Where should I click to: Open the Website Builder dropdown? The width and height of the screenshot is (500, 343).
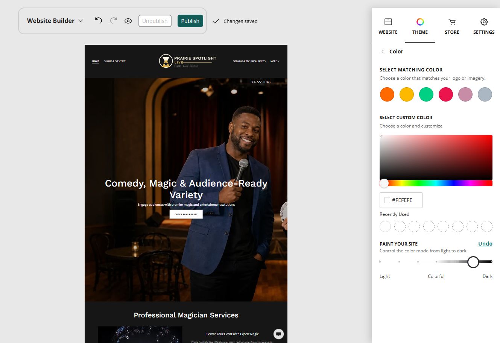(55, 21)
